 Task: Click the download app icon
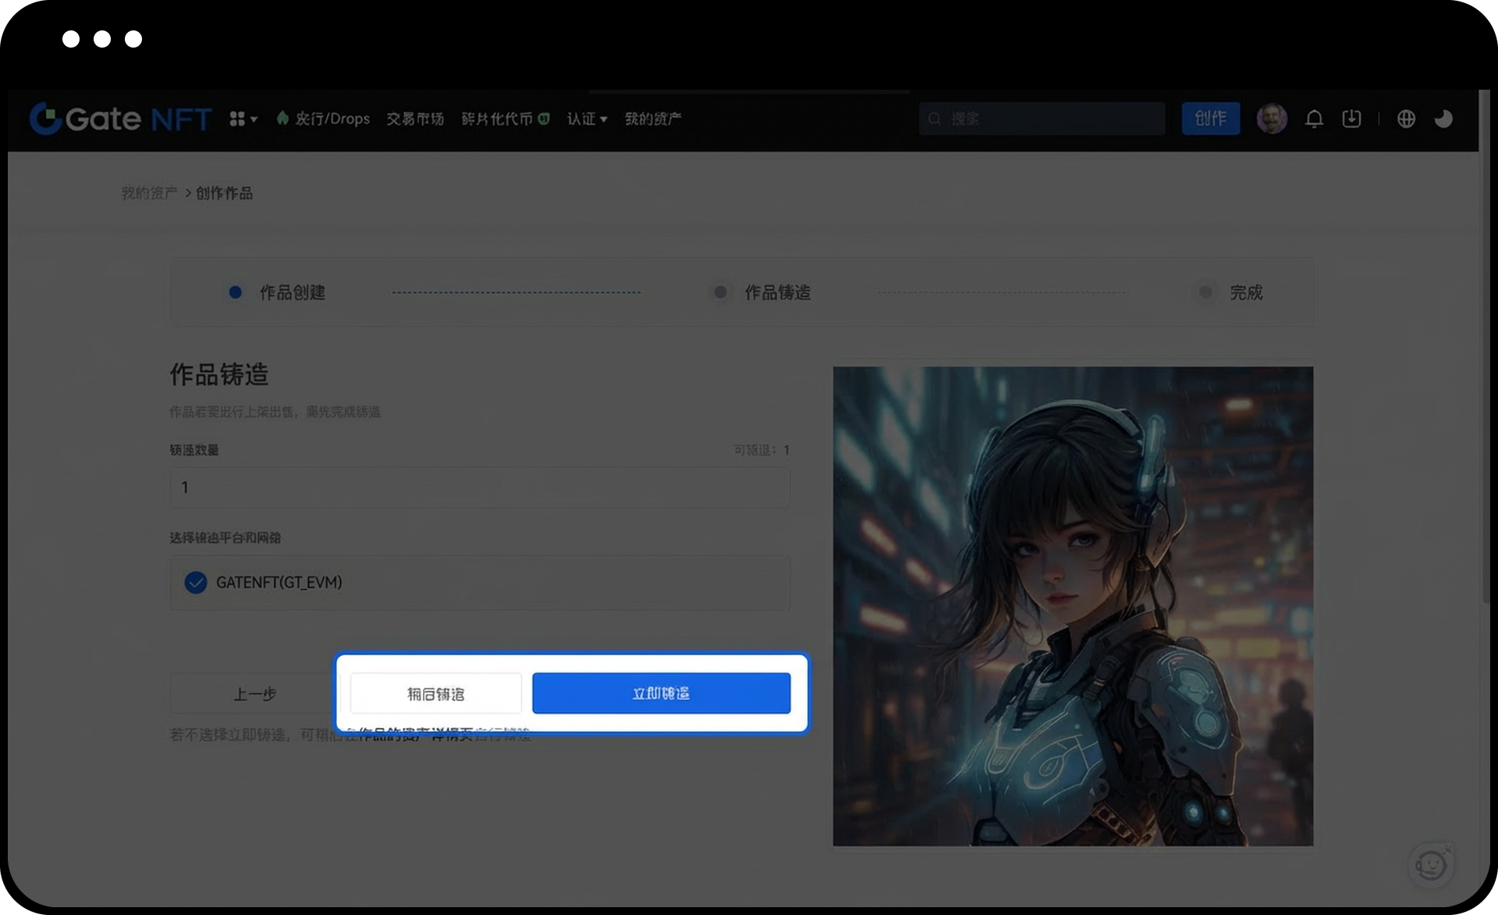coord(1351,119)
